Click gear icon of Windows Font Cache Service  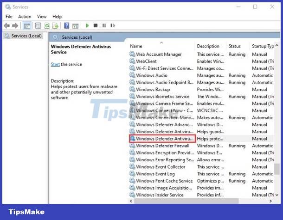point(132,181)
